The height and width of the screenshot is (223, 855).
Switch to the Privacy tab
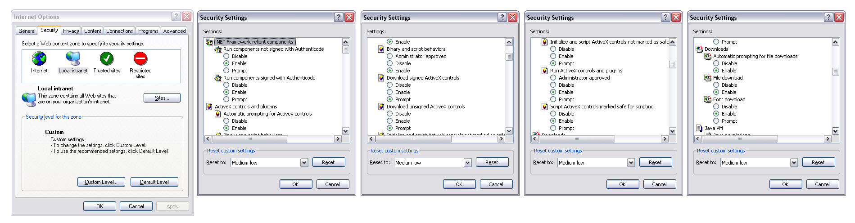[71, 31]
